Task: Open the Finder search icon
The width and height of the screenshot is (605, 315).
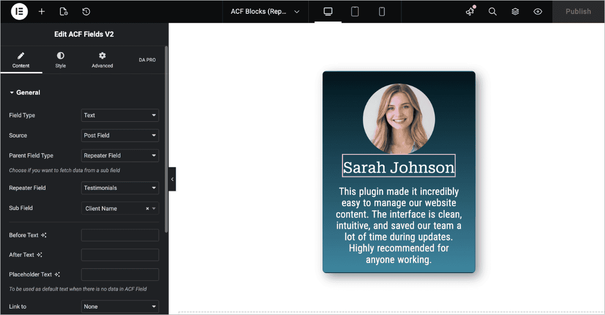Action: pos(492,12)
